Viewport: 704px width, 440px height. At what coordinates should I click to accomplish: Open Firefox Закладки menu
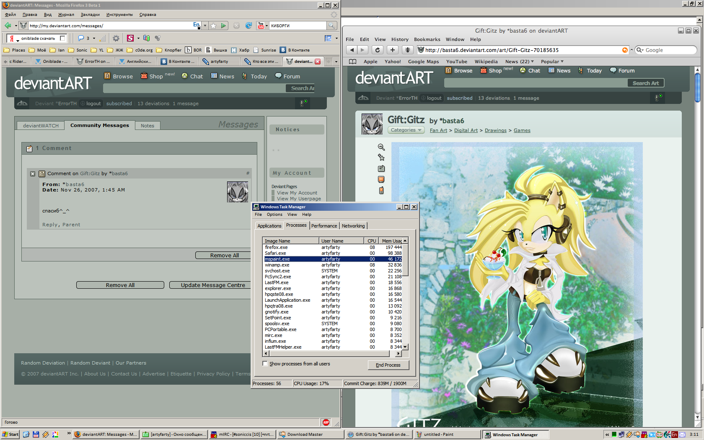(90, 15)
